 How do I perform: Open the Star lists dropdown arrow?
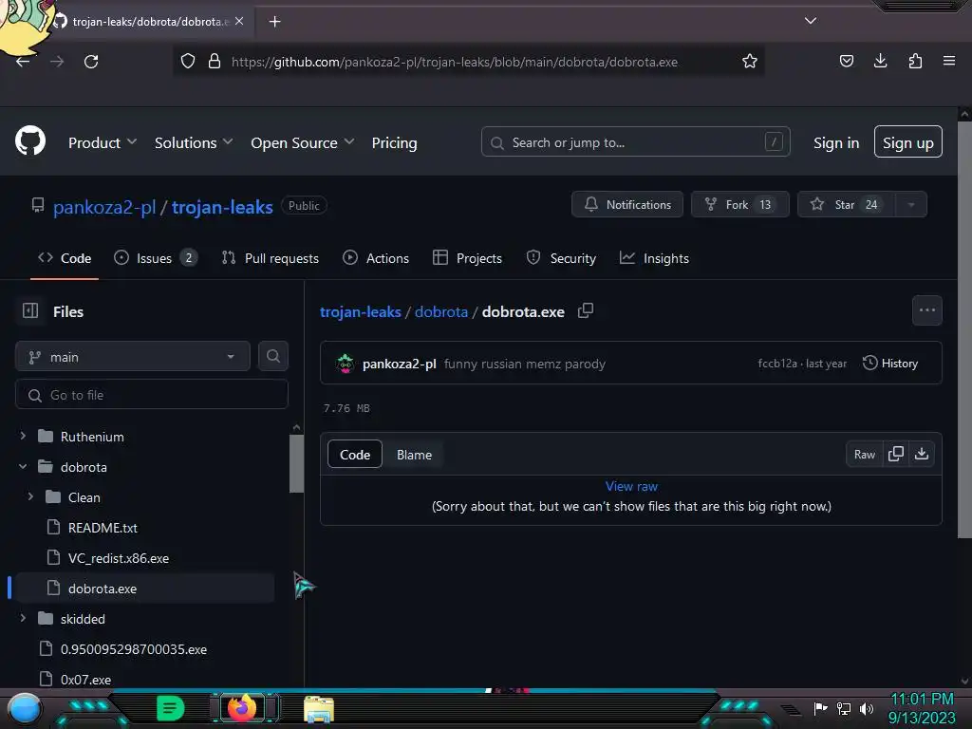[x=911, y=205]
